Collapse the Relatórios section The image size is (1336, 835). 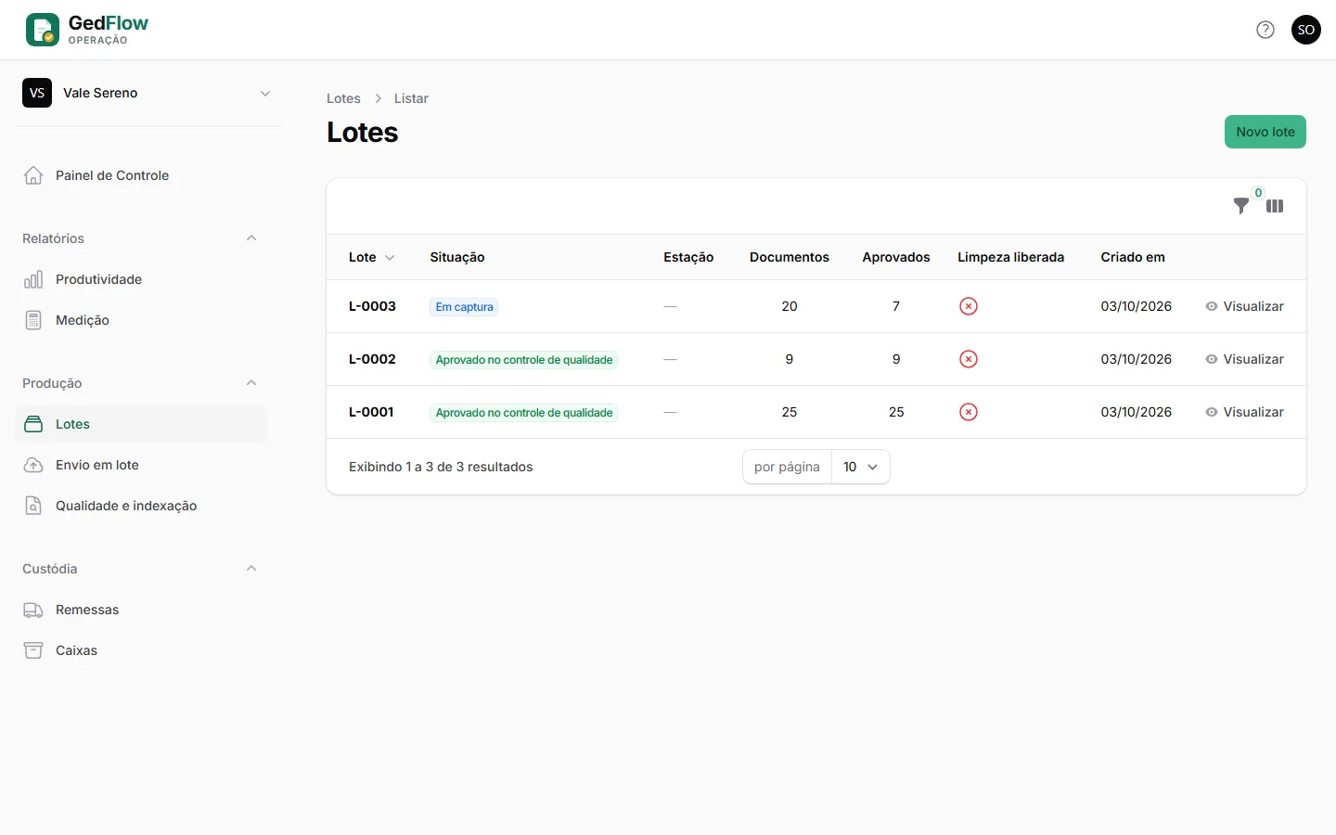251,238
